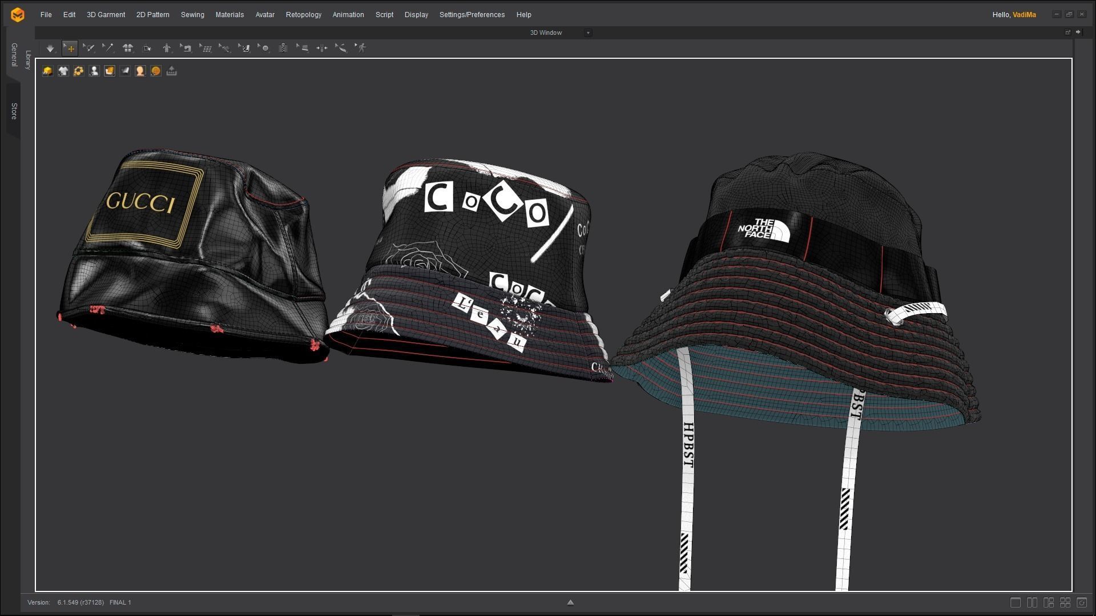Click the export upload tray icon
The image size is (1096, 616).
point(171,71)
